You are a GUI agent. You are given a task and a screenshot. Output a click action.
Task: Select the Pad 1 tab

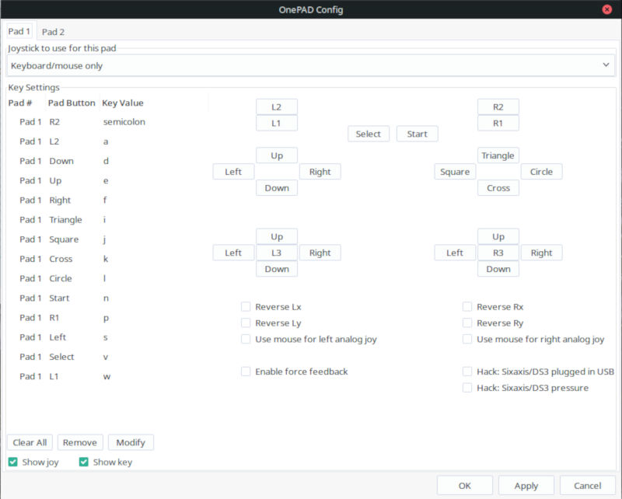click(x=19, y=32)
